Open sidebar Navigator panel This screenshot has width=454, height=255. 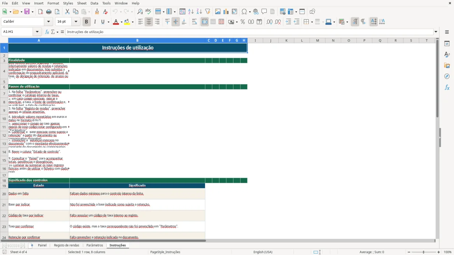(x=447, y=76)
